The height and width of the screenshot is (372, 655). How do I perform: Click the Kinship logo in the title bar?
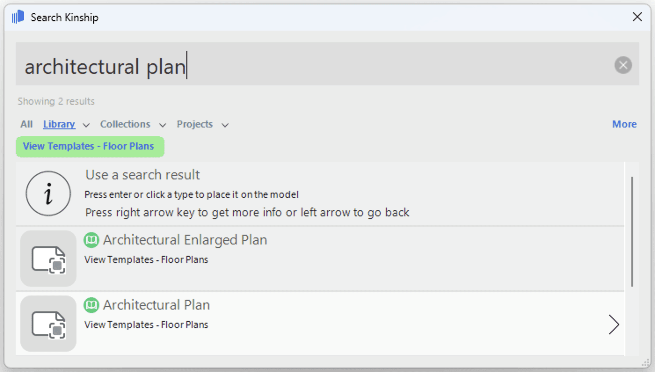(18, 17)
